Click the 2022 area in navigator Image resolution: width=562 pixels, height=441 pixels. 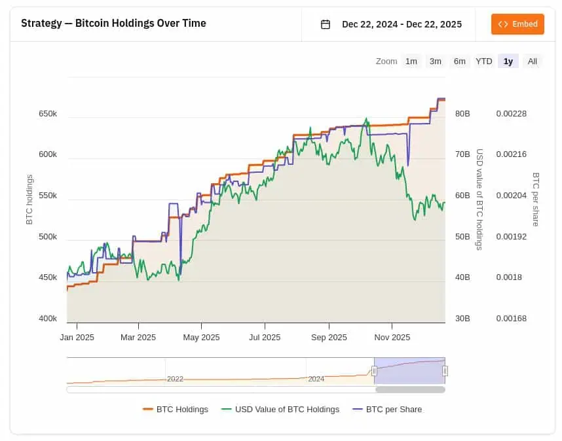pyautogui.click(x=175, y=379)
